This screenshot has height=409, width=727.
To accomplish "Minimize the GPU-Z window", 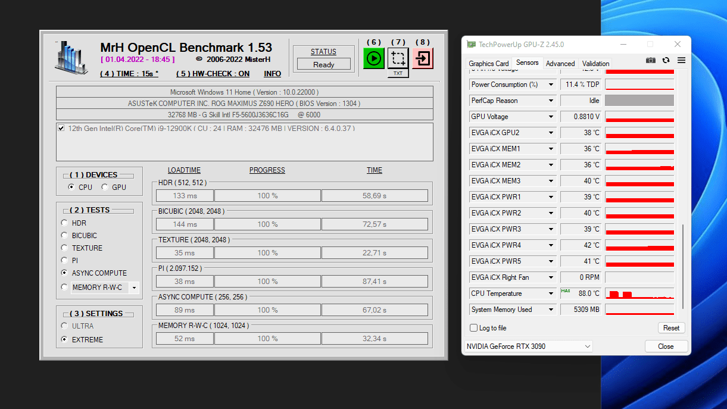I will click(623, 45).
